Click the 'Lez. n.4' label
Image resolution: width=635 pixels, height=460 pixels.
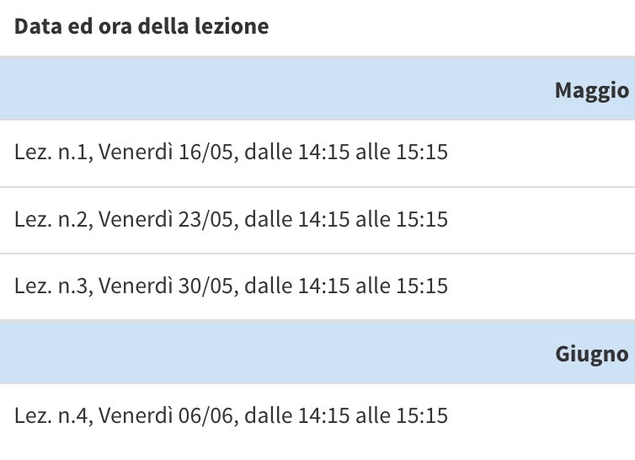pyautogui.click(x=52, y=415)
